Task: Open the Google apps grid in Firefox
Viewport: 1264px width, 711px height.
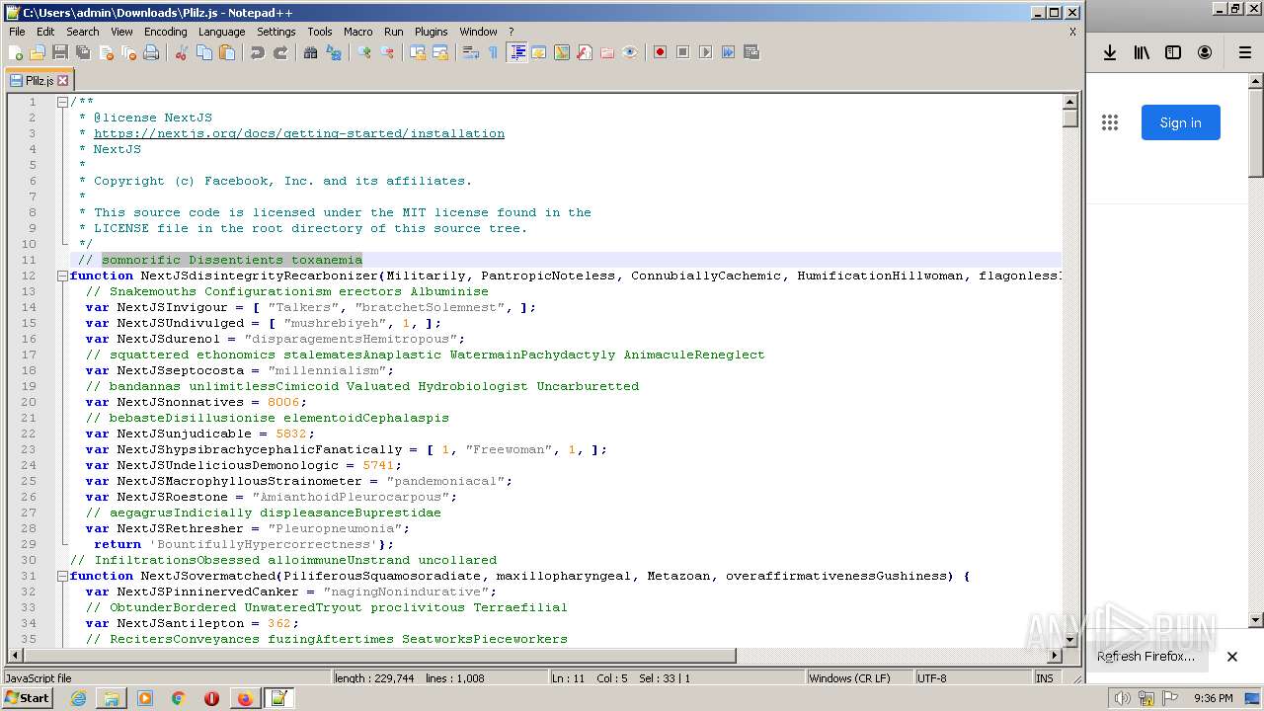Action: pos(1110,122)
